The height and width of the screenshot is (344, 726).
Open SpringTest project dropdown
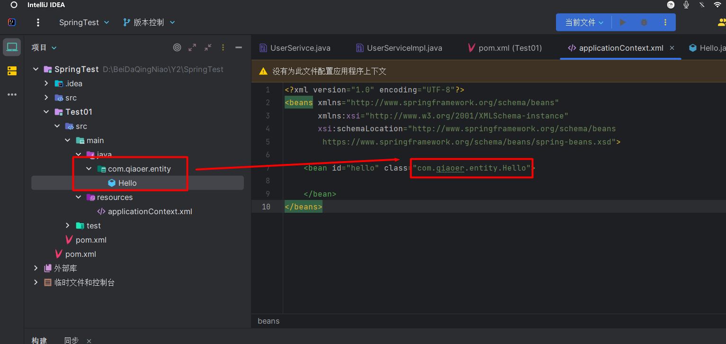point(84,22)
